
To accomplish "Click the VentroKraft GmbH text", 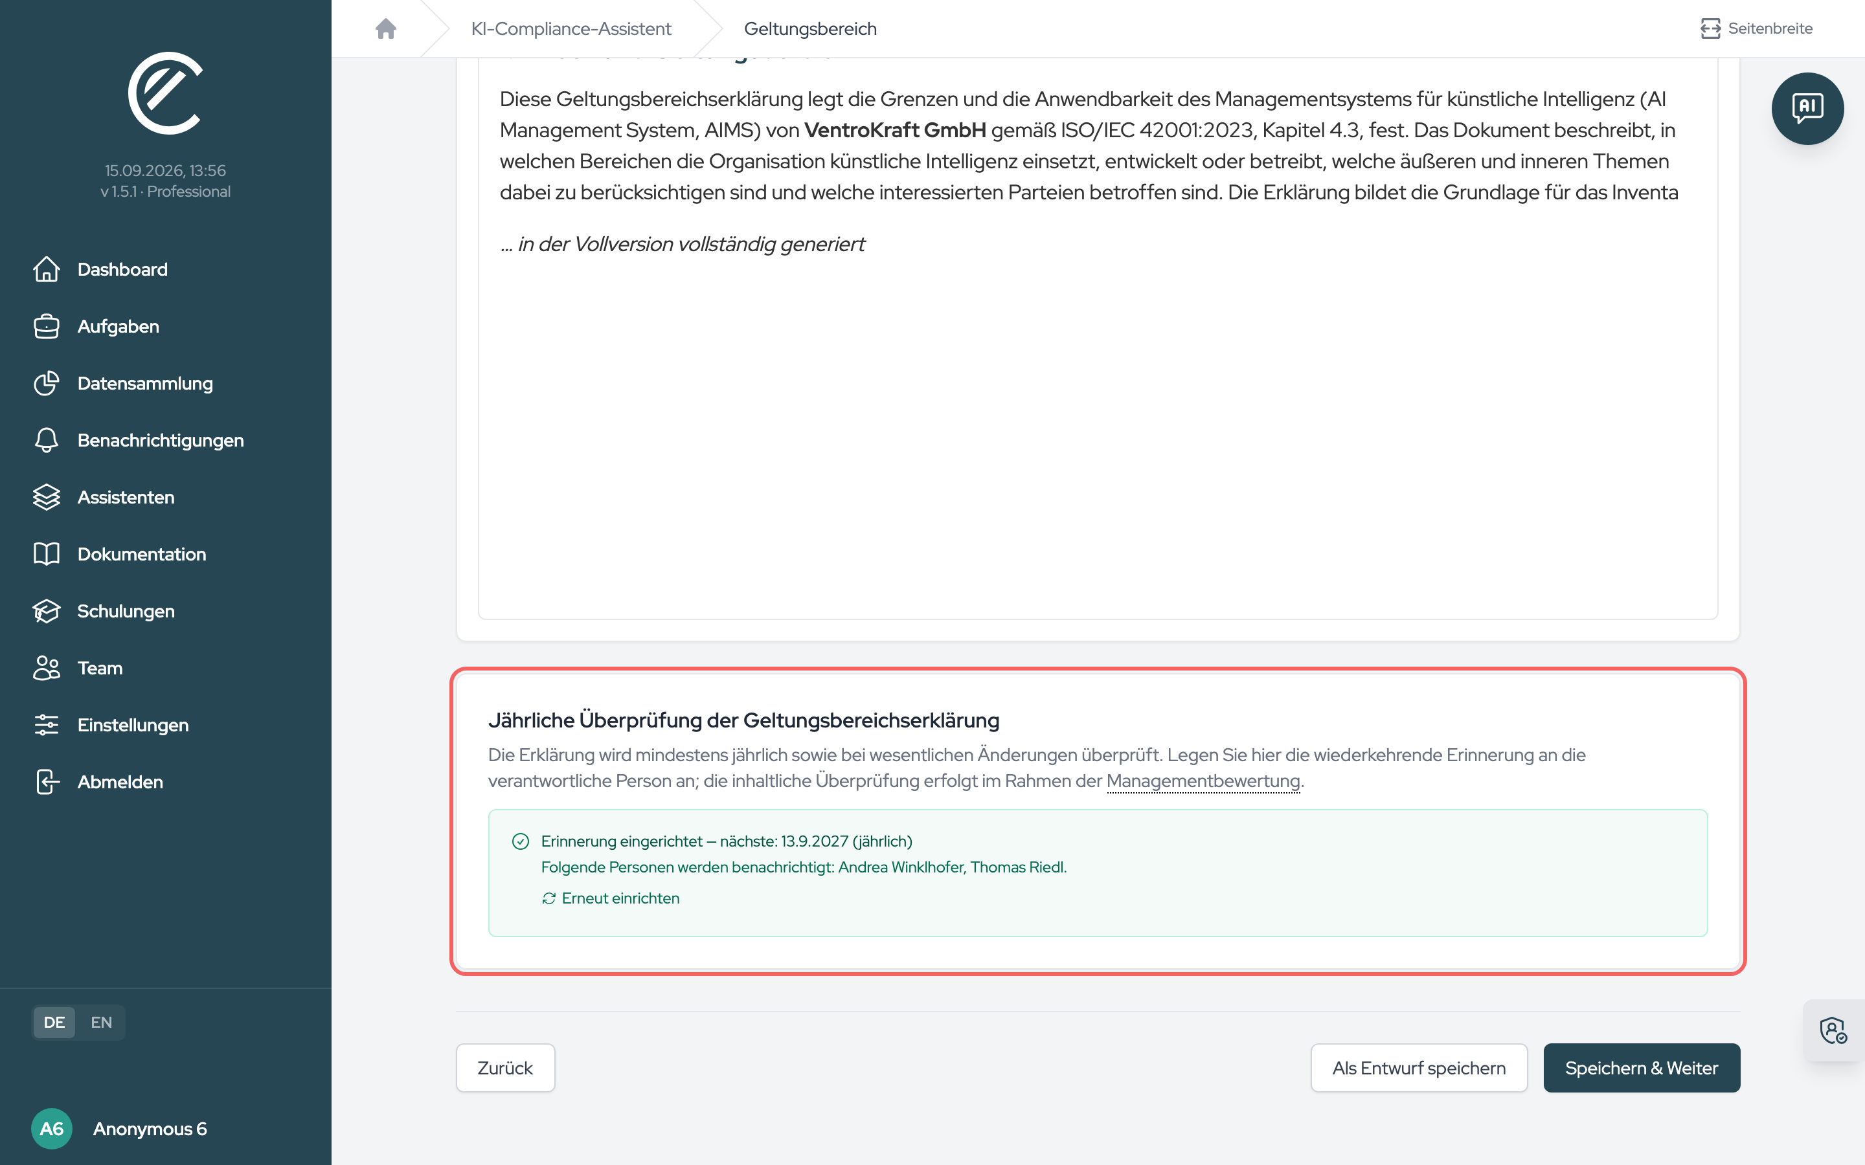I will (x=895, y=130).
